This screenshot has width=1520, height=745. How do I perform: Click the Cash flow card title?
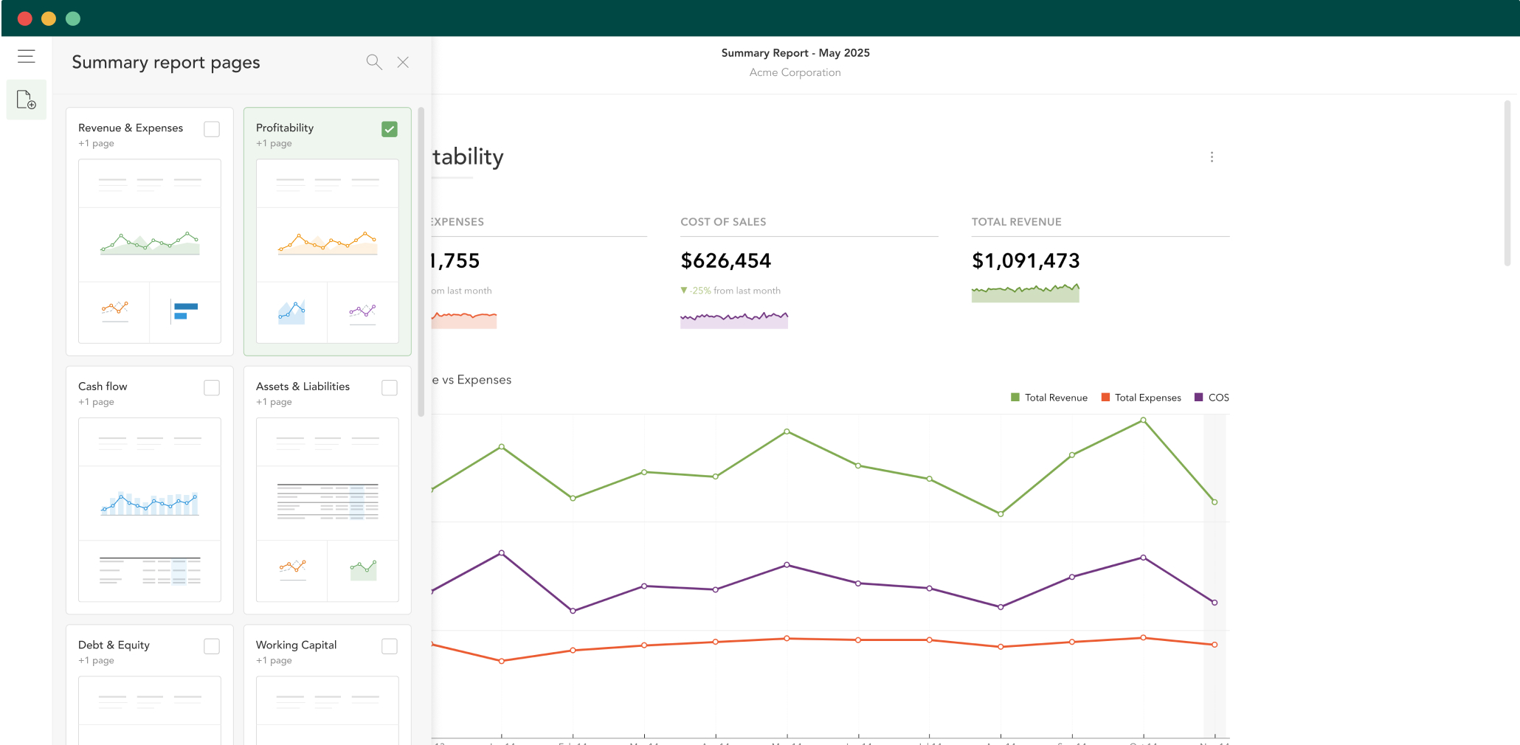[x=103, y=387]
